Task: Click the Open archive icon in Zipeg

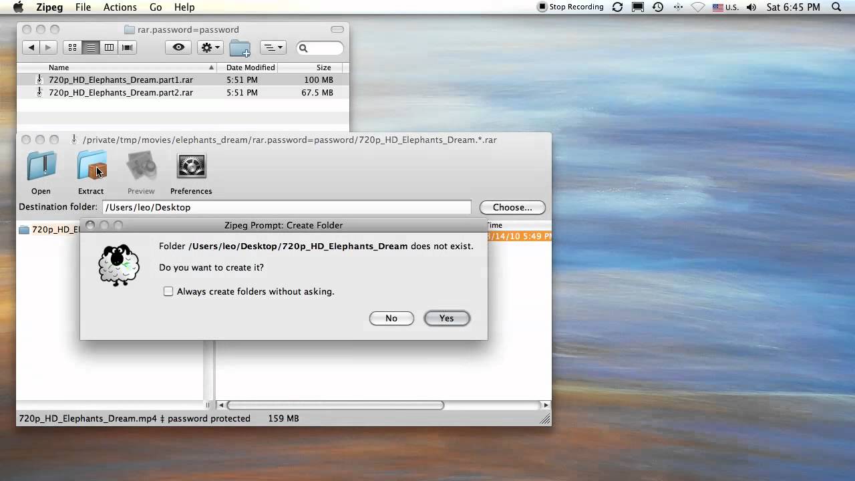Action: pyautogui.click(x=41, y=167)
